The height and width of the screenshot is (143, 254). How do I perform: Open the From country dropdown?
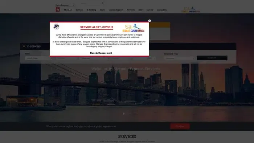38,58
